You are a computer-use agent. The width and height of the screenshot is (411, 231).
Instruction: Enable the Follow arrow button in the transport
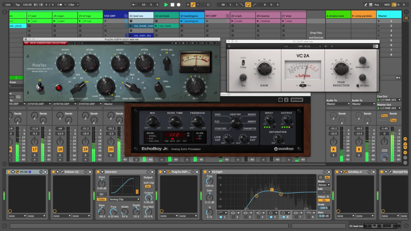[x=134, y=4]
